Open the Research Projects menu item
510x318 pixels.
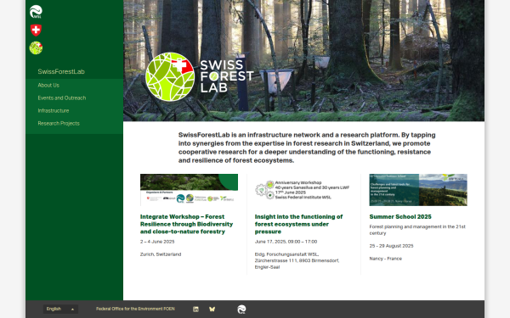(x=59, y=123)
